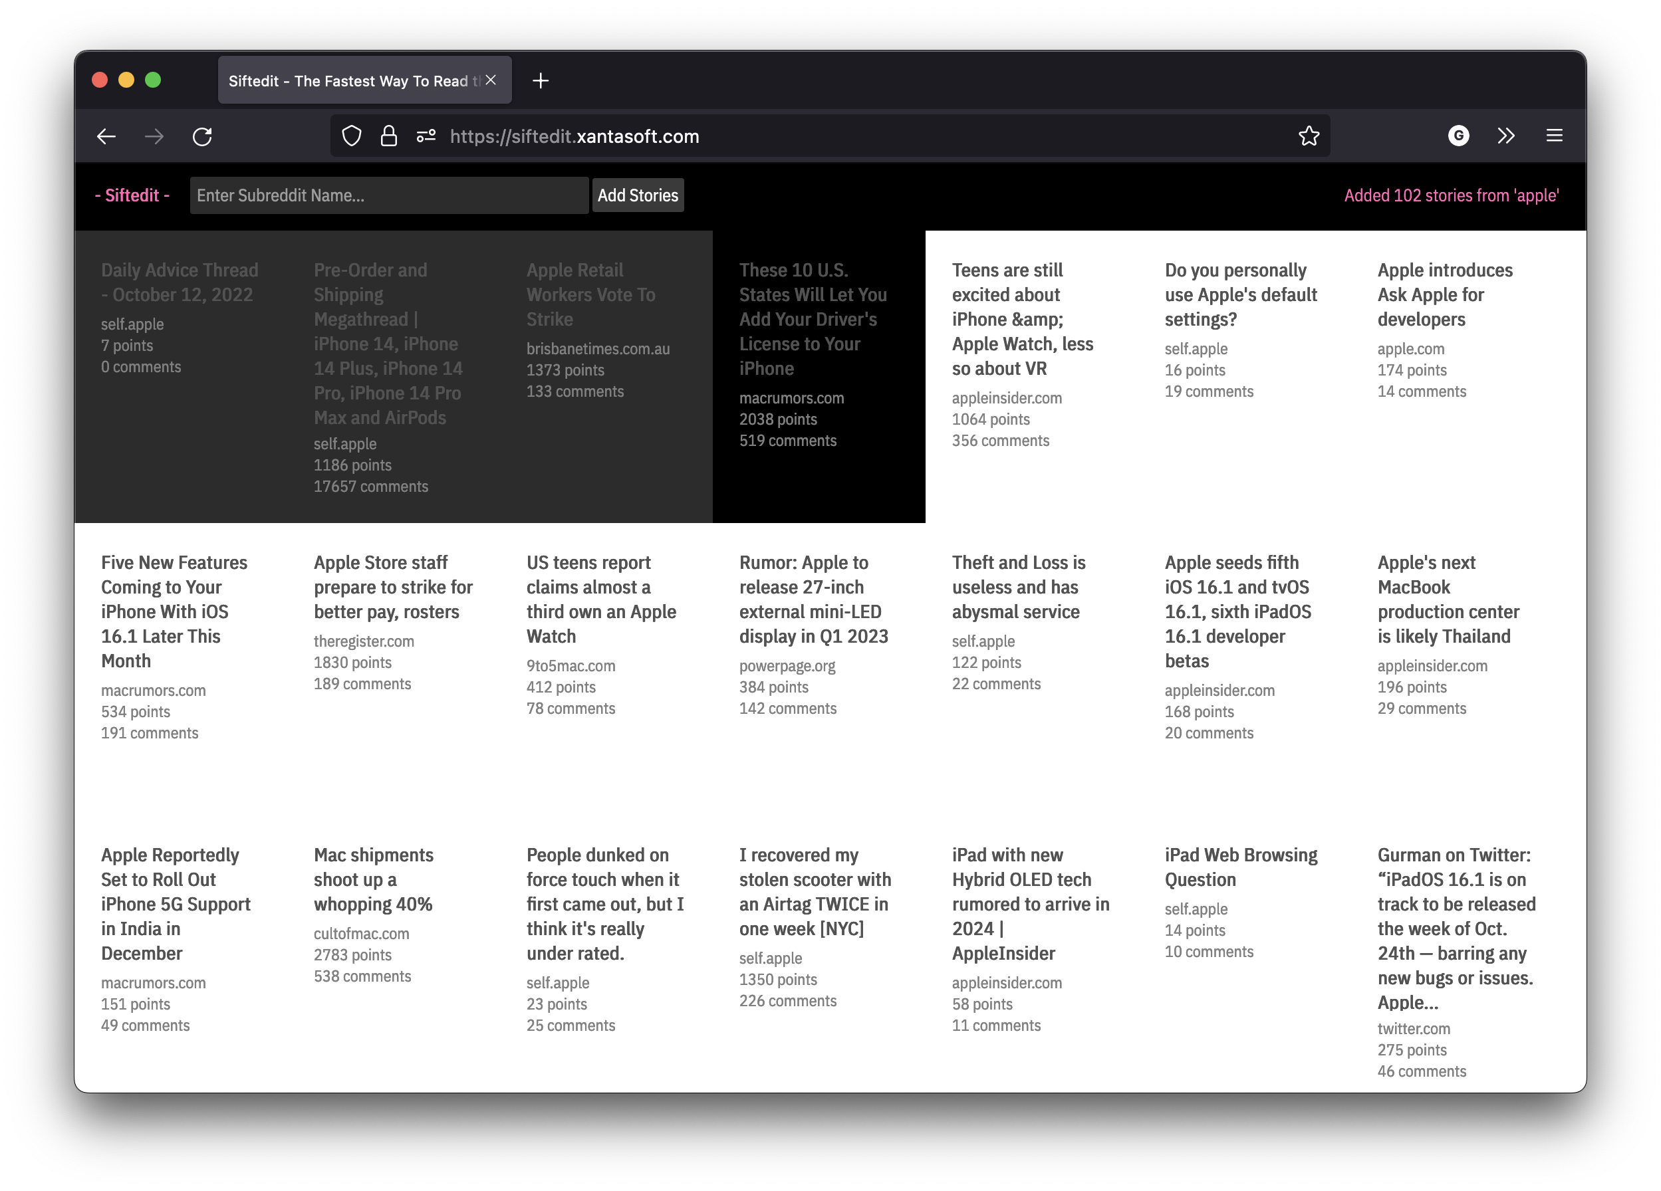Click 'twitter.com' source under Gurman story
1661x1191 pixels.
1414,1028
